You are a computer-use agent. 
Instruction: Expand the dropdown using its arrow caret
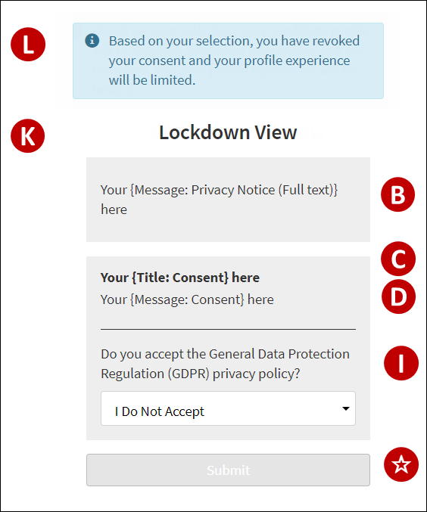pos(345,408)
